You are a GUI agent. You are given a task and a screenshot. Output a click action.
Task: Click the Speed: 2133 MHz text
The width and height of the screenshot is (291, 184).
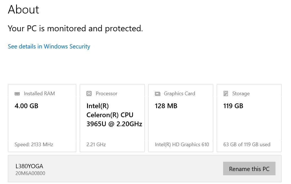(x=34, y=145)
